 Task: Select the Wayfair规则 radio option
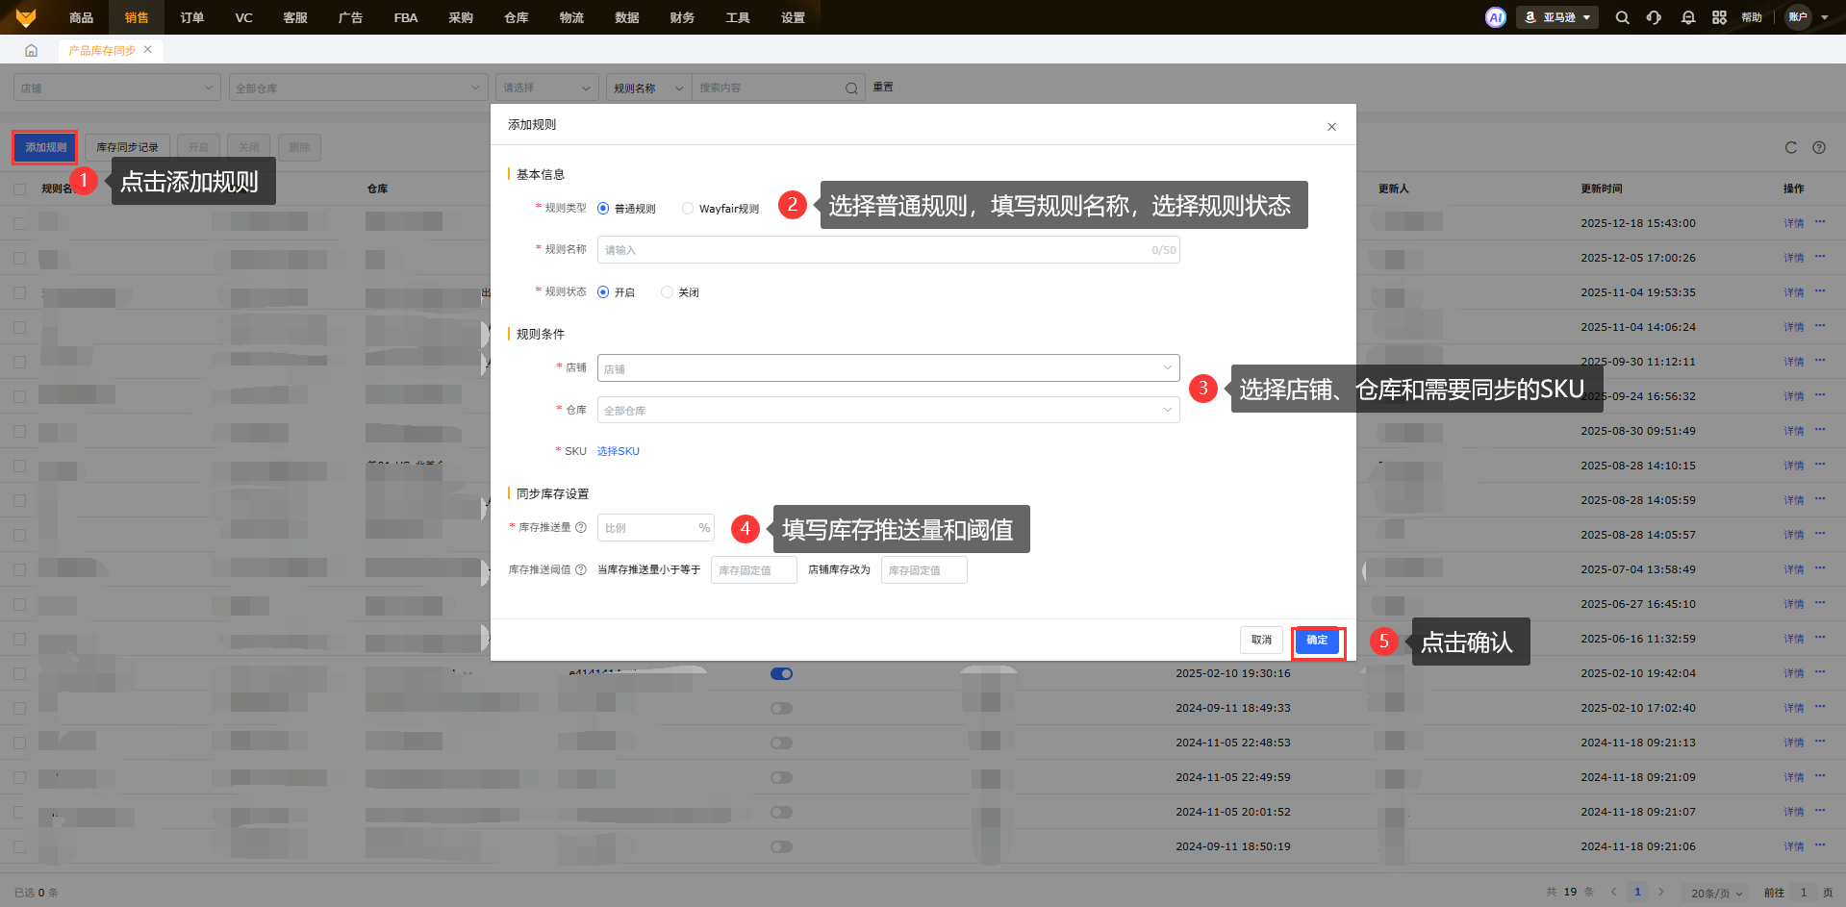(x=688, y=209)
